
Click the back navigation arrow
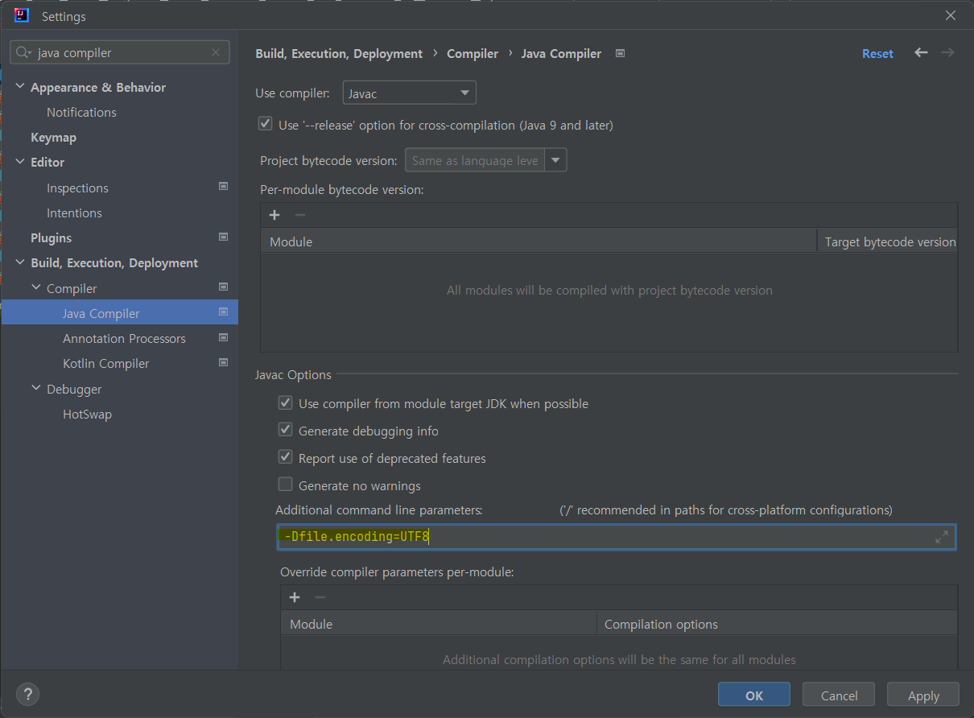tap(921, 53)
